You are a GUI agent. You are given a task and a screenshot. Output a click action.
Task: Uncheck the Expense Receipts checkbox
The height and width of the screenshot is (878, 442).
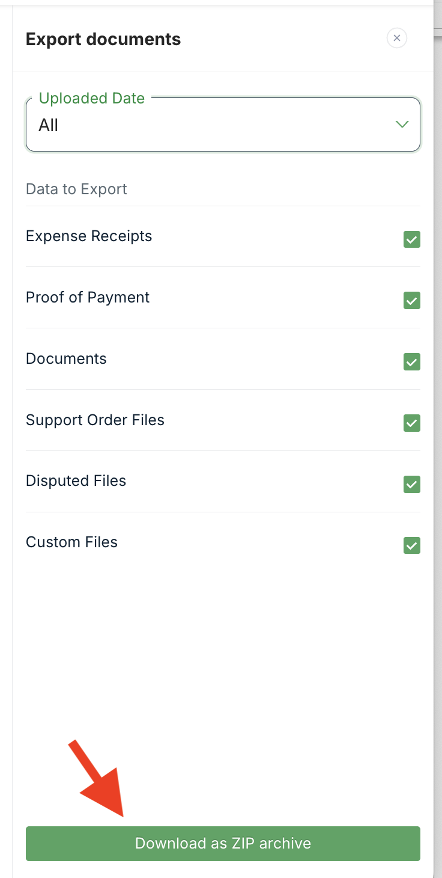click(411, 239)
